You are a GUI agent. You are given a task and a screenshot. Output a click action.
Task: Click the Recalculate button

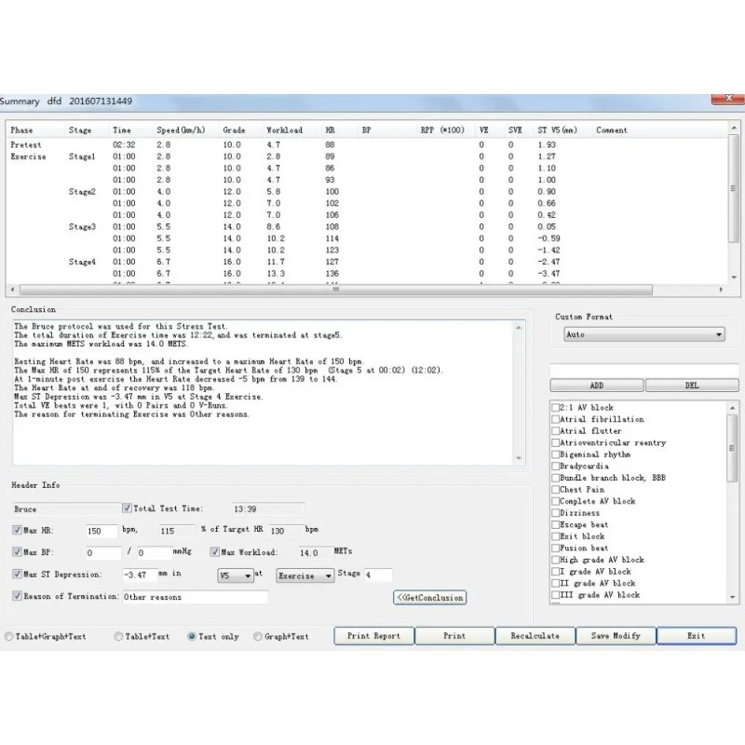coord(535,636)
